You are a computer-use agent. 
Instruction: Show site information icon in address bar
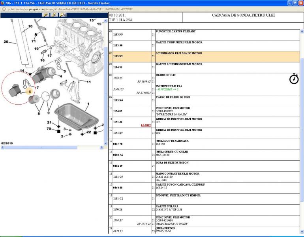point(4,9)
